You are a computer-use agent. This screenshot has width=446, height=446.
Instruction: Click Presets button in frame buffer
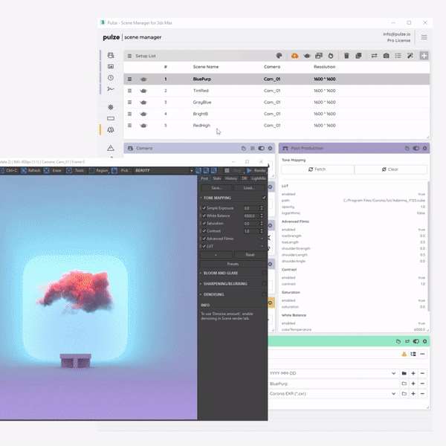(233, 264)
